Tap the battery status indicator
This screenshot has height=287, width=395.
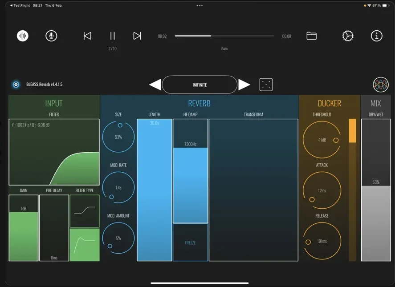[x=386, y=5]
